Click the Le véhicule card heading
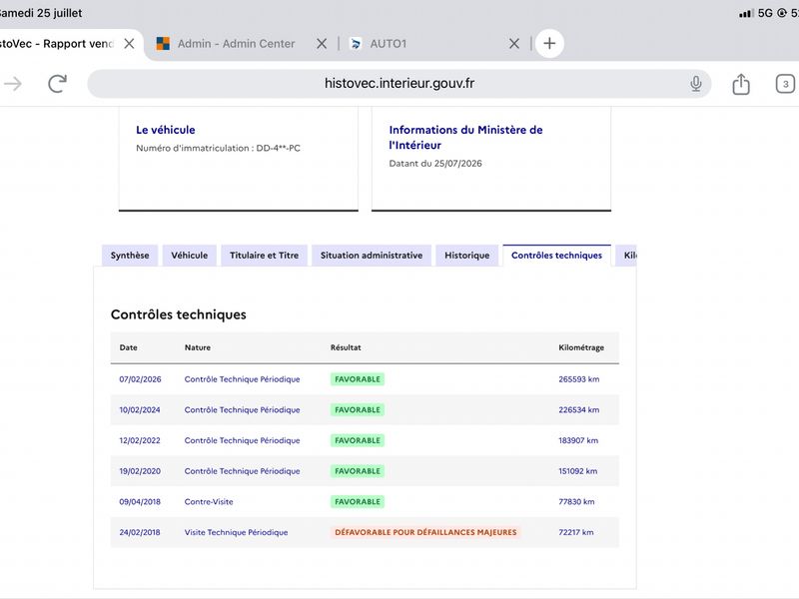This screenshot has height=599, width=799. pos(166,130)
